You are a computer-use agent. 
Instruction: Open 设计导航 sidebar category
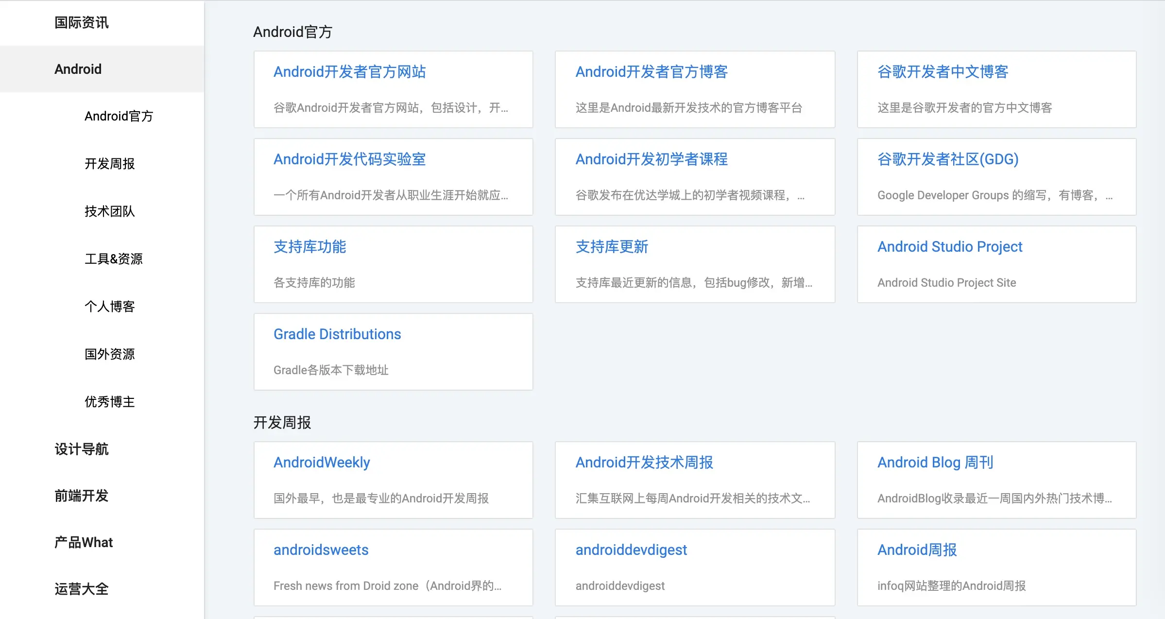pos(81,449)
